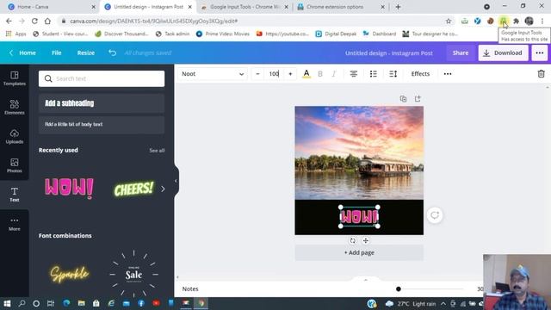Image resolution: width=551 pixels, height=310 pixels.
Task: Click the weather widget showing Light rain
Action: pos(410,304)
